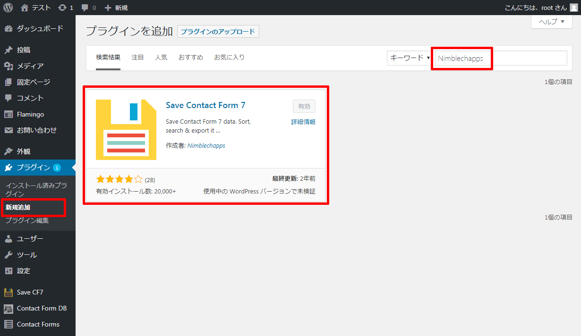Image resolution: width=581 pixels, height=336 pixels.
Task: Click the Save Contact Form 7 plugin thumbnail
Action: click(x=126, y=129)
